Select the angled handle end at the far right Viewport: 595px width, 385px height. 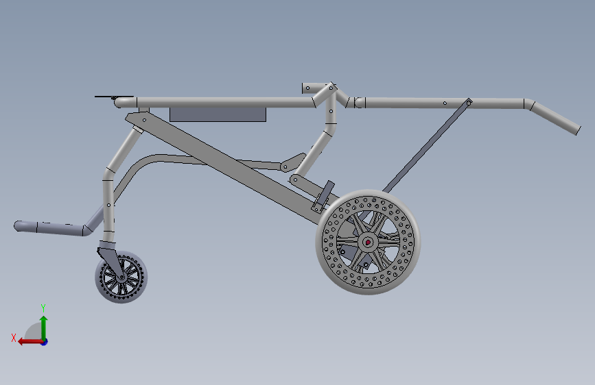point(555,118)
